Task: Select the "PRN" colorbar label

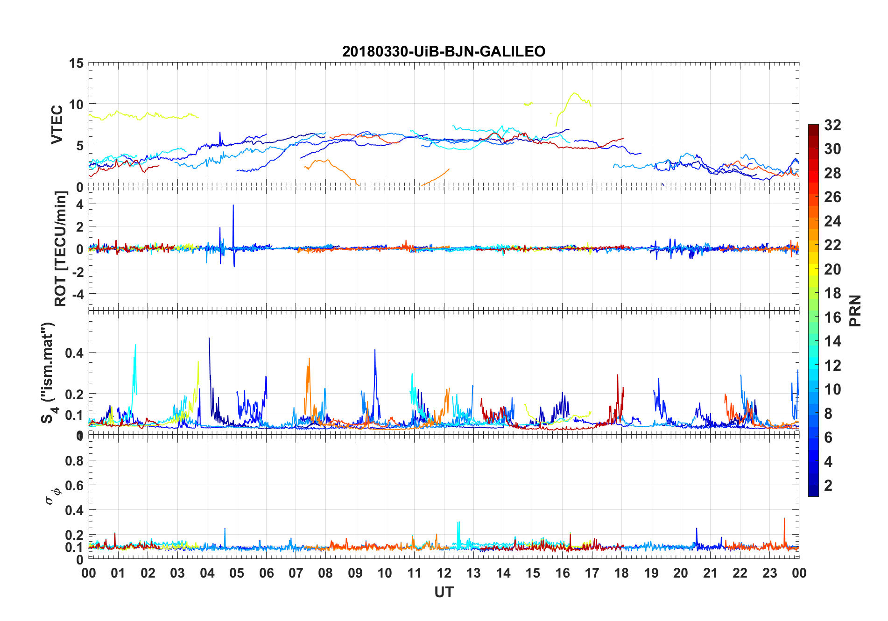Action: tap(855, 310)
